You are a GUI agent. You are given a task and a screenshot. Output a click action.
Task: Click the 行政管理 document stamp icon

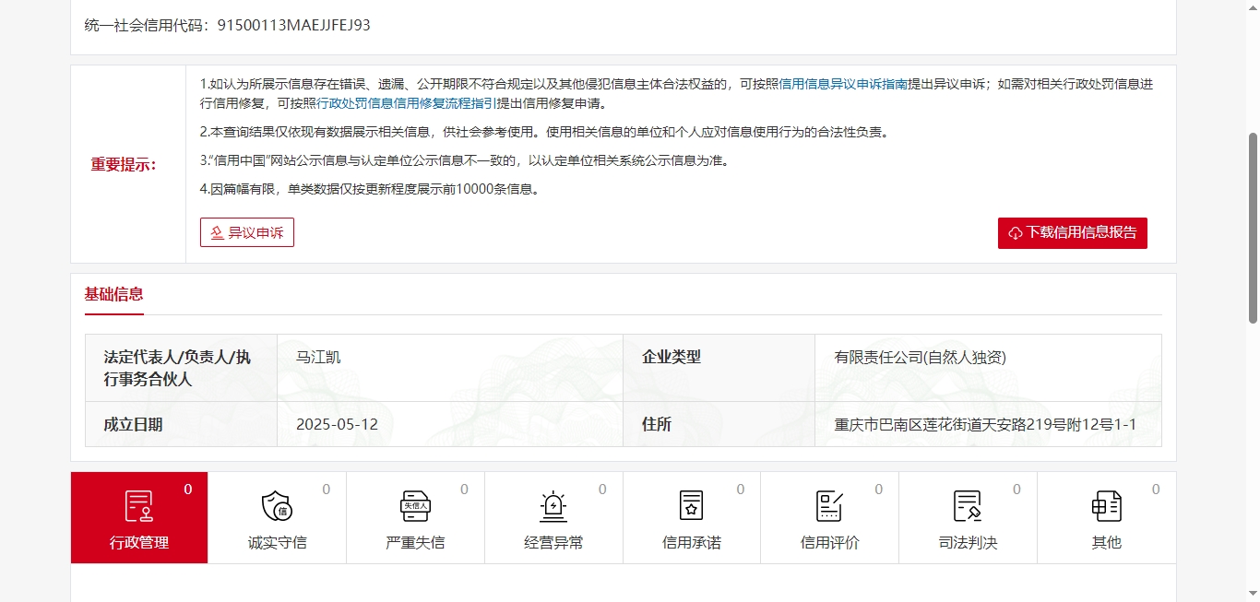click(139, 506)
